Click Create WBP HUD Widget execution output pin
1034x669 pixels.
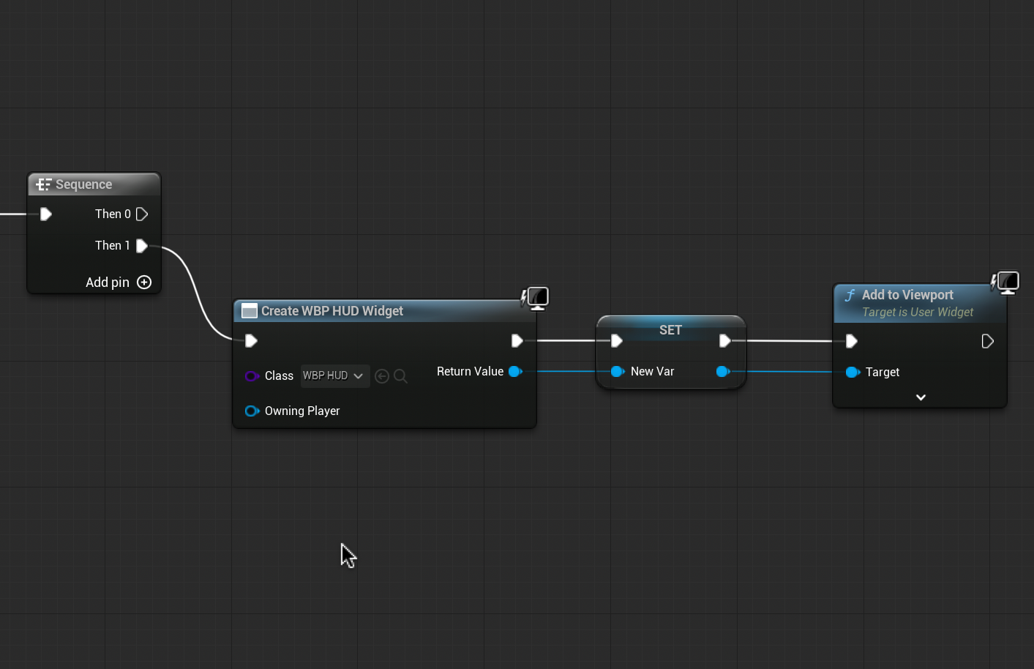pos(517,341)
